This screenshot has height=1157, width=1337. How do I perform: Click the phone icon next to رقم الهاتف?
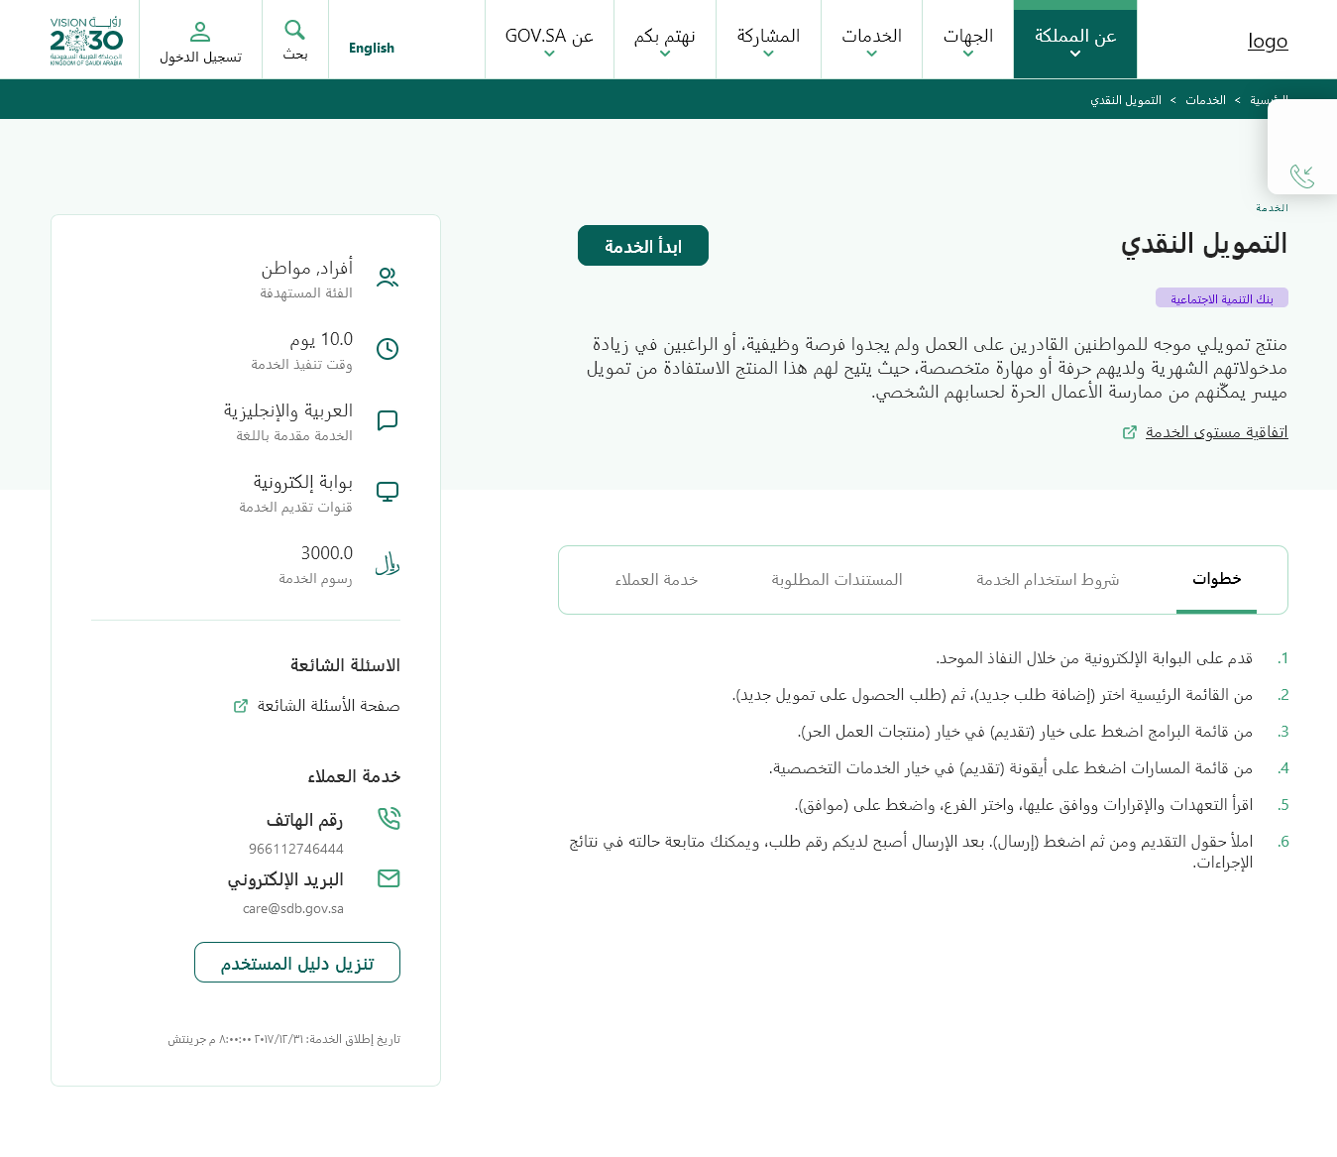389,818
